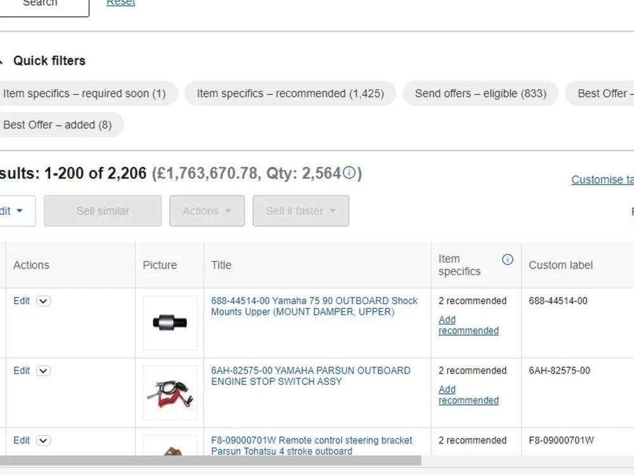Click the partially visible Best Offer filter chip
634x475 pixels.
point(600,93)
